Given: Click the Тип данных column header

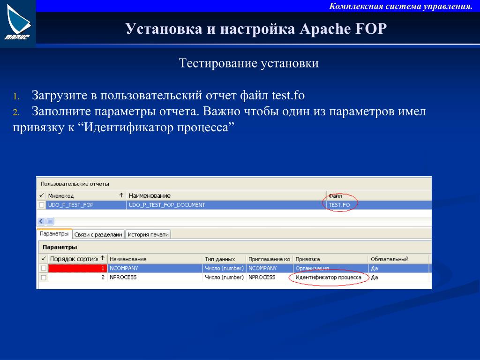Looking at the screenshot, I should (225, 259).
